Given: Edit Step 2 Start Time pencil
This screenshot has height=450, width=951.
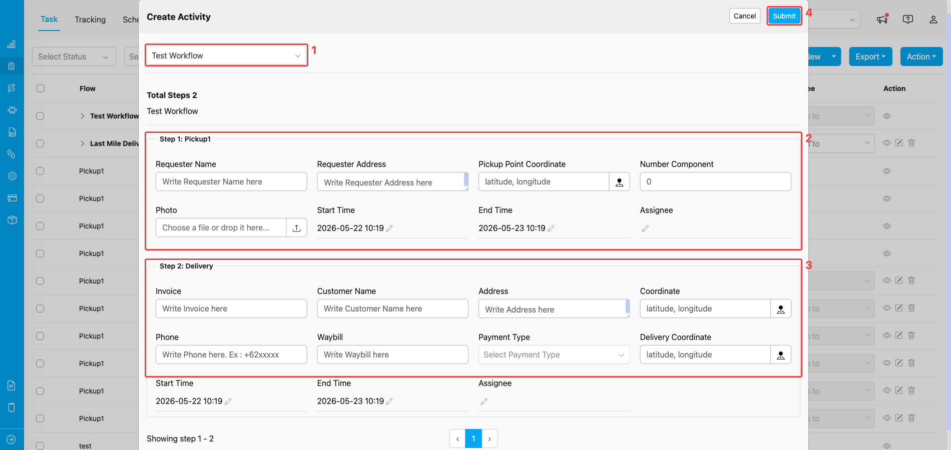Looking at the screenshot, I should pyautogui.click(x=228, y=401).
